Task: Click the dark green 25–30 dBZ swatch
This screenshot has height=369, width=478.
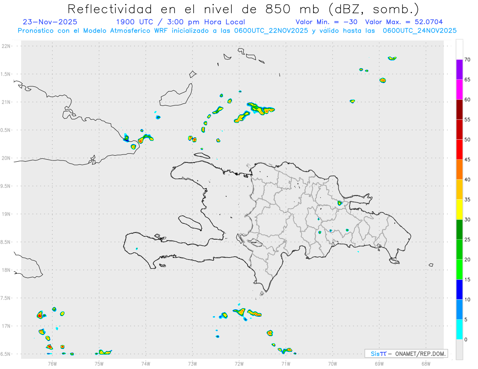Action: [459, 229]
